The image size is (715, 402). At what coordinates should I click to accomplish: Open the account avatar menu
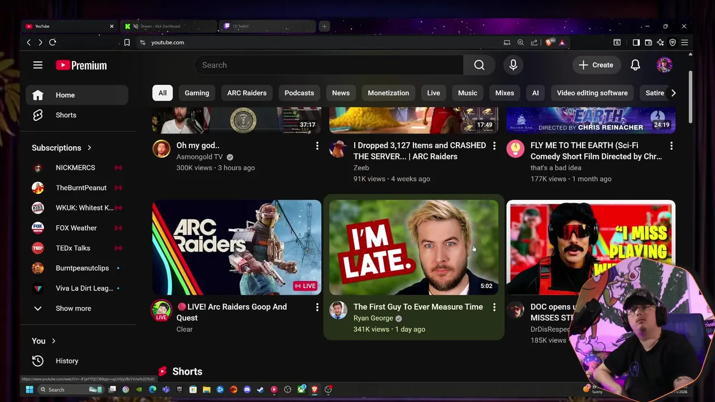click(x=664, y=65)
